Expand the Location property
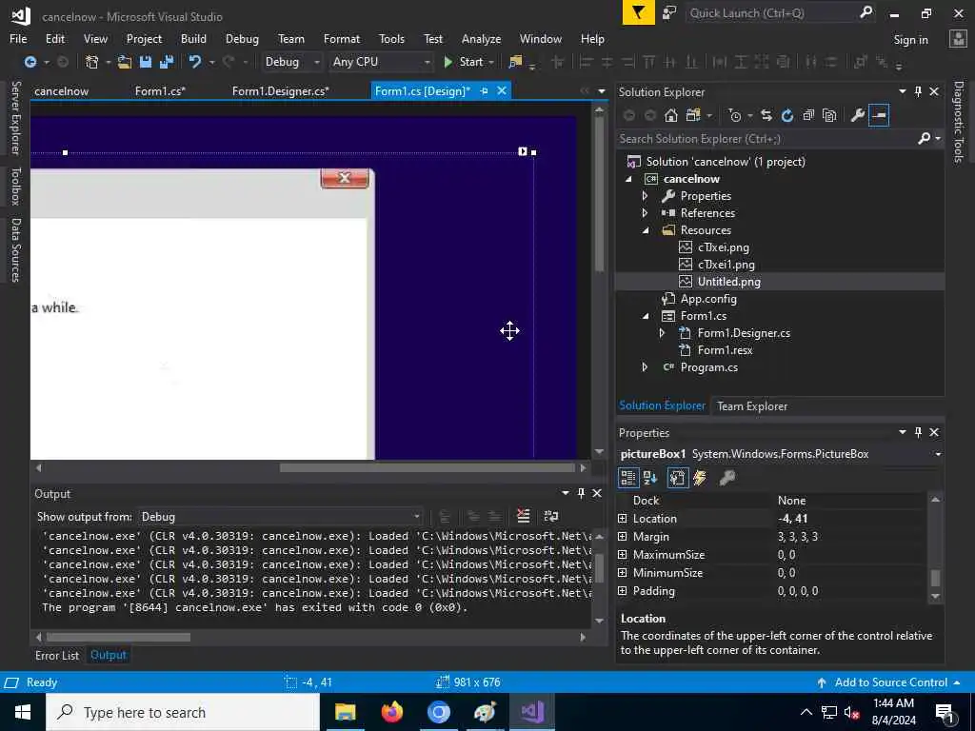This screenshot has width=975, height=731. click(x=623, y=519)
